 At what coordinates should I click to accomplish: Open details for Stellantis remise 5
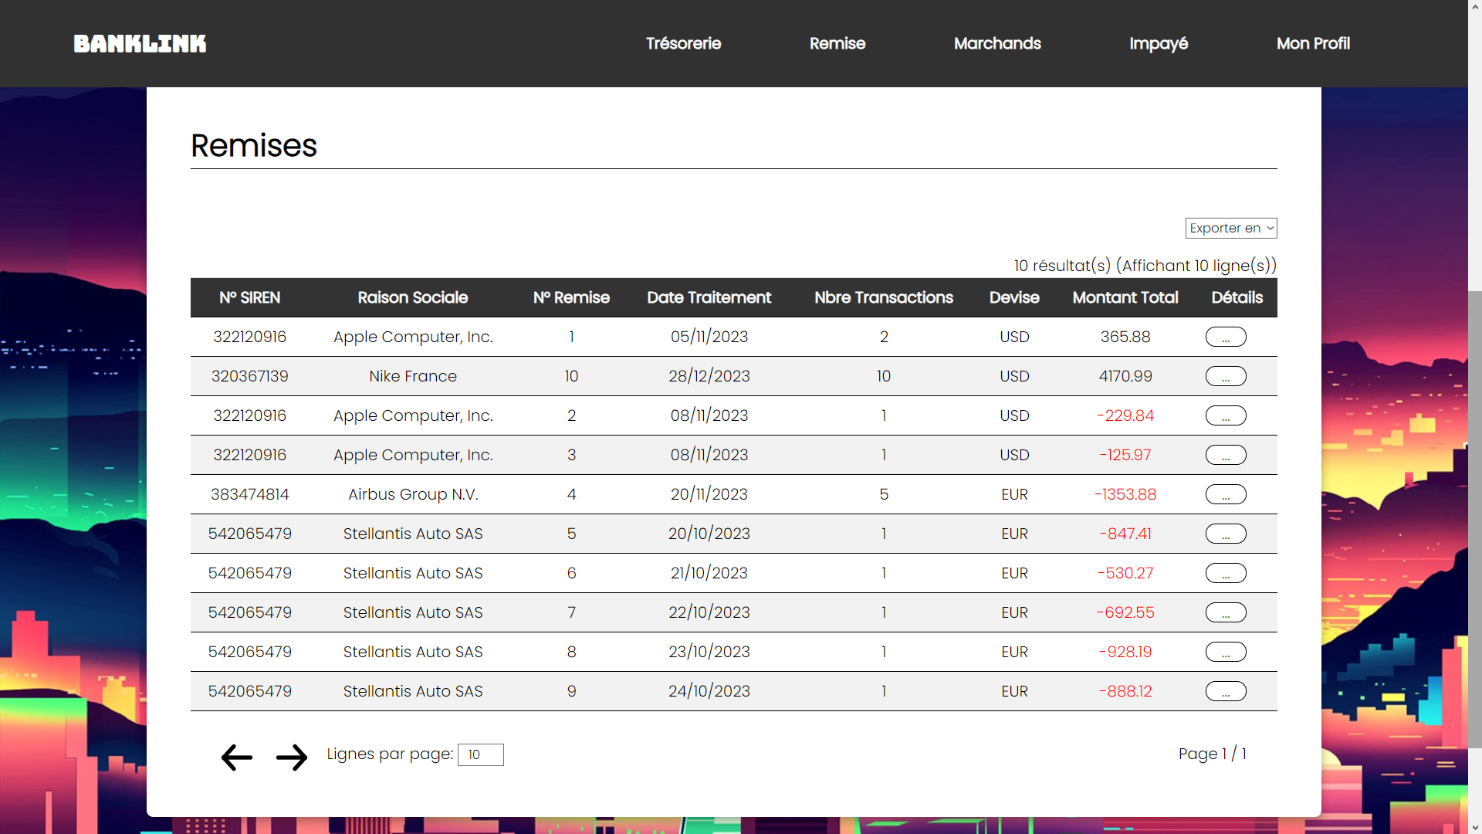click(x=1226, y=534)
